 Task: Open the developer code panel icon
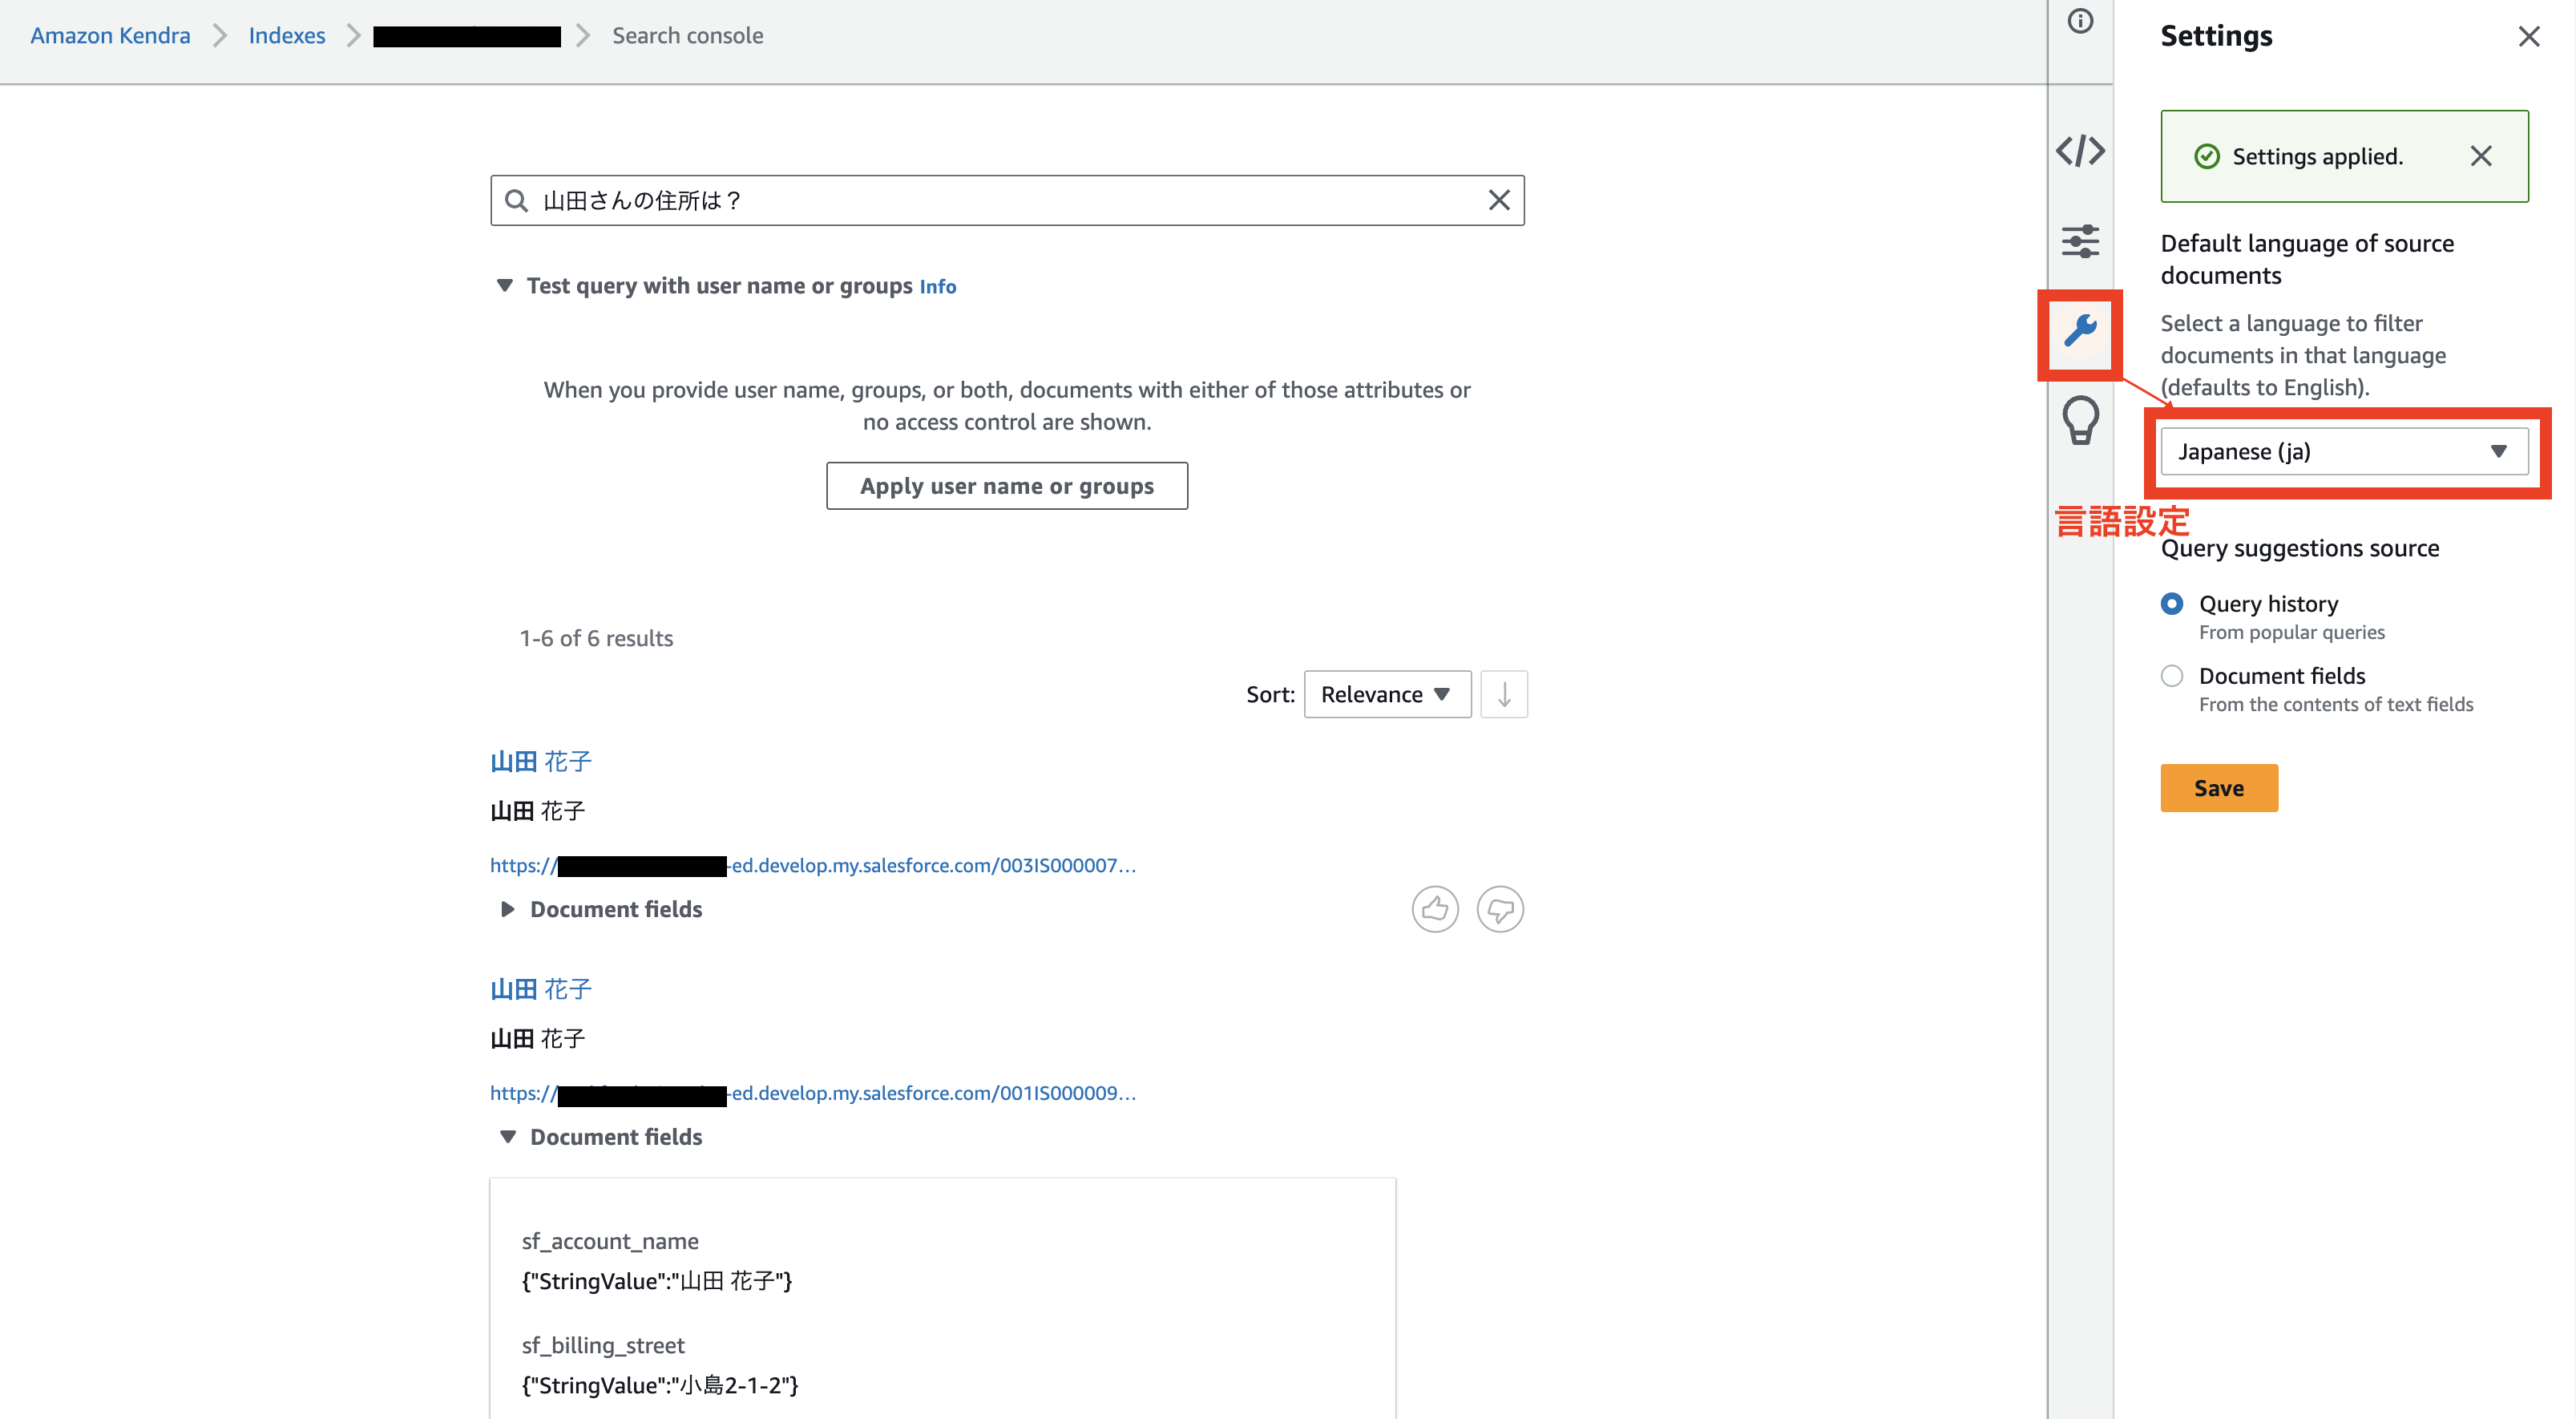(x=2080, y=151)
